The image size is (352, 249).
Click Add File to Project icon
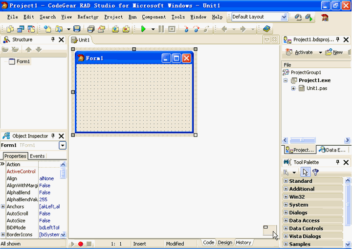(115, 29)
